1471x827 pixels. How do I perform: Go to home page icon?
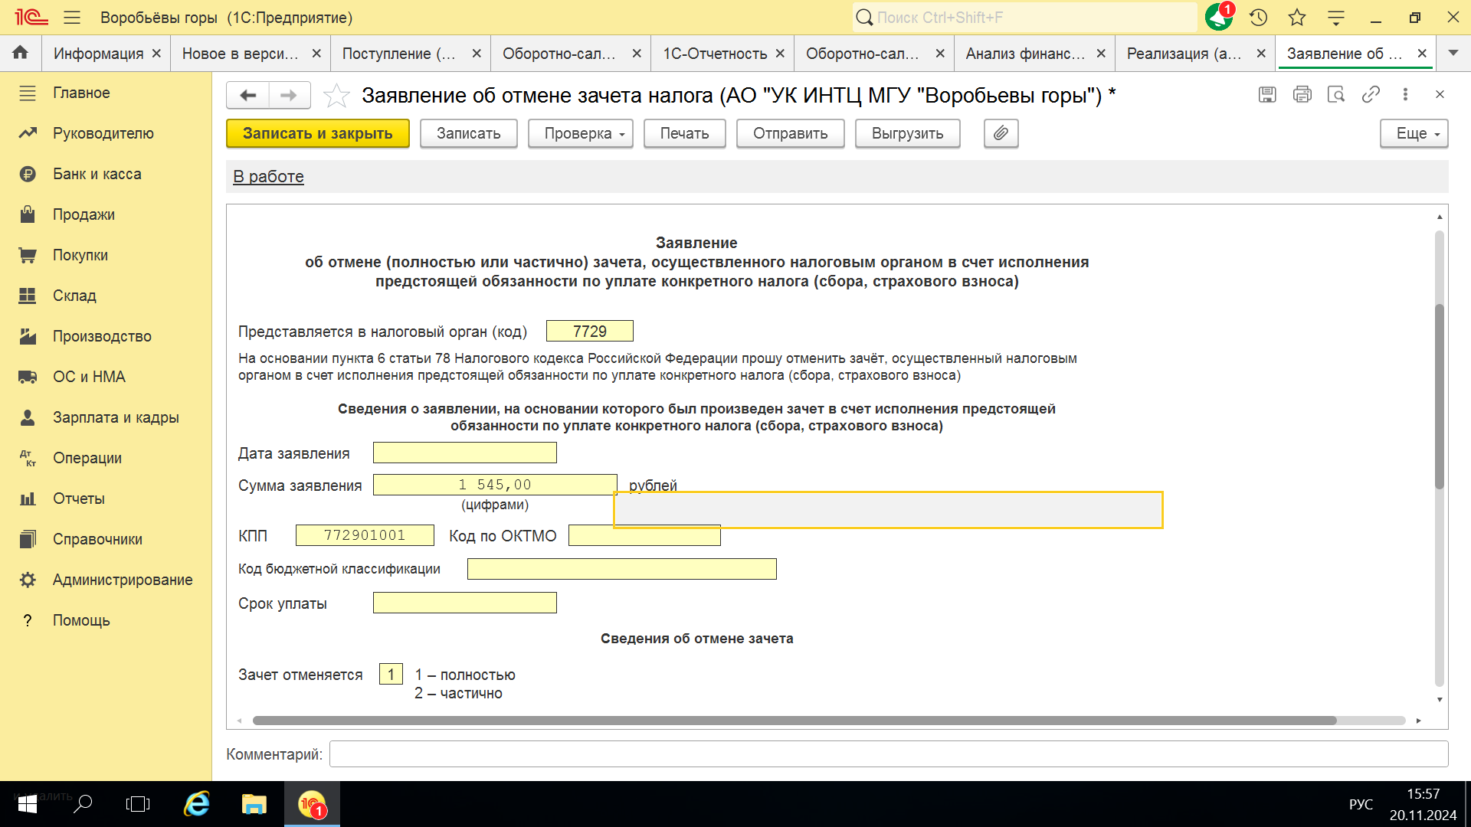[x=21, y=53]
